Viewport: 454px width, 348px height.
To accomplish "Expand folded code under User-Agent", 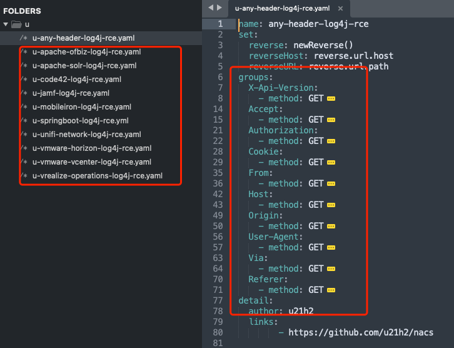I will click(331, 248).
